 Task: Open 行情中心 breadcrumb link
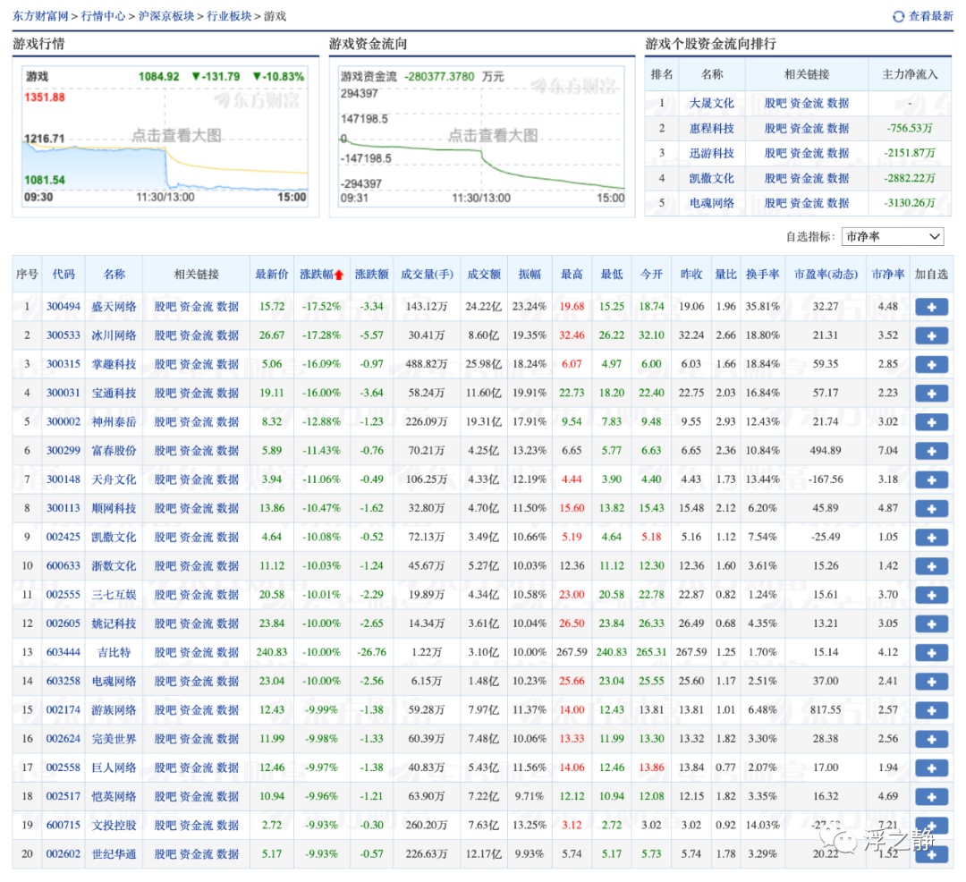pos(103,16)
